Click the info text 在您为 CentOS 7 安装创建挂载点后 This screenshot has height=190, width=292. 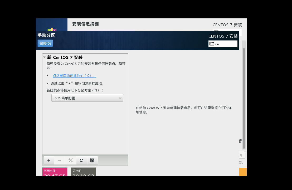[184, 110]
